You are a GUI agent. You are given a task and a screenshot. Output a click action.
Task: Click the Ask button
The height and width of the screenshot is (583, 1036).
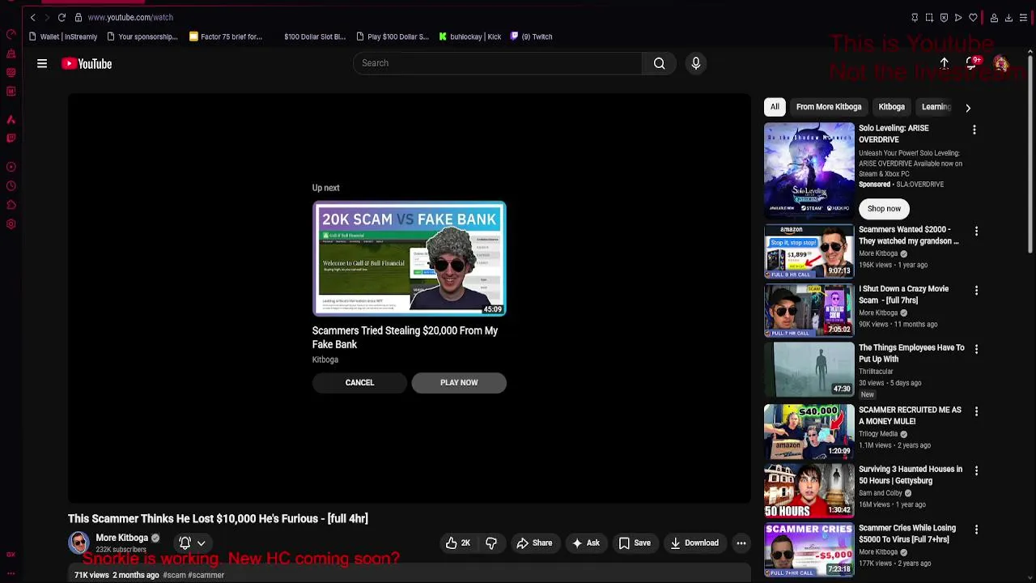point(585,543)
